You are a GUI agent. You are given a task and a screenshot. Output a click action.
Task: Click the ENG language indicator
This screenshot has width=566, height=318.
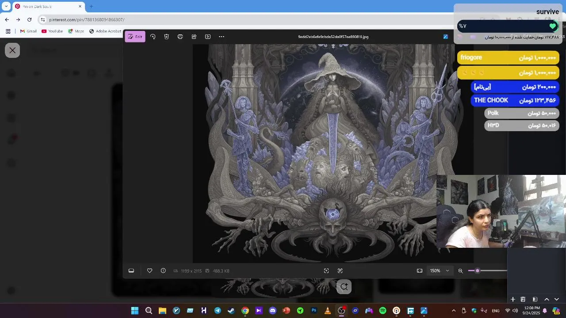tap(496, 311)
